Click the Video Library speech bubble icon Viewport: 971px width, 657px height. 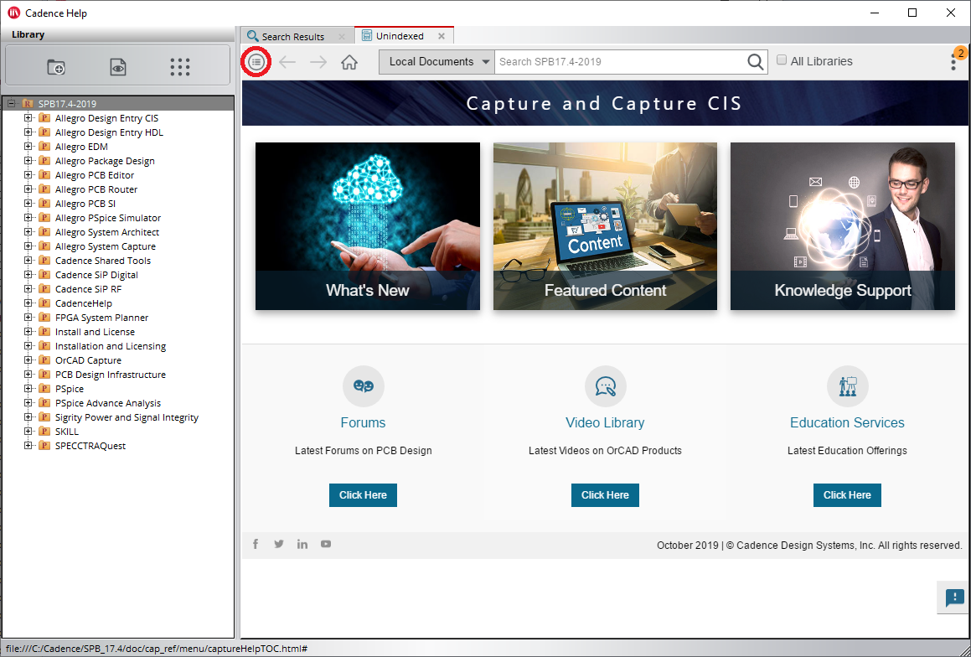[x=606, y=385]
